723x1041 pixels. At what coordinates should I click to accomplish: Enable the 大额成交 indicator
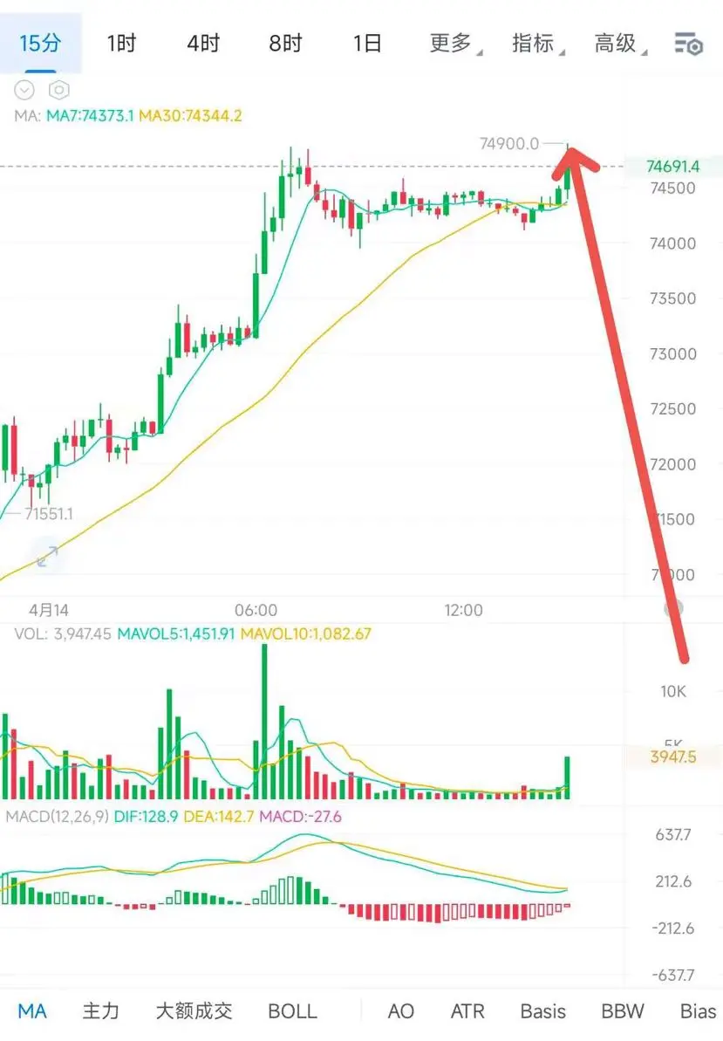(x=194, y=1011)
